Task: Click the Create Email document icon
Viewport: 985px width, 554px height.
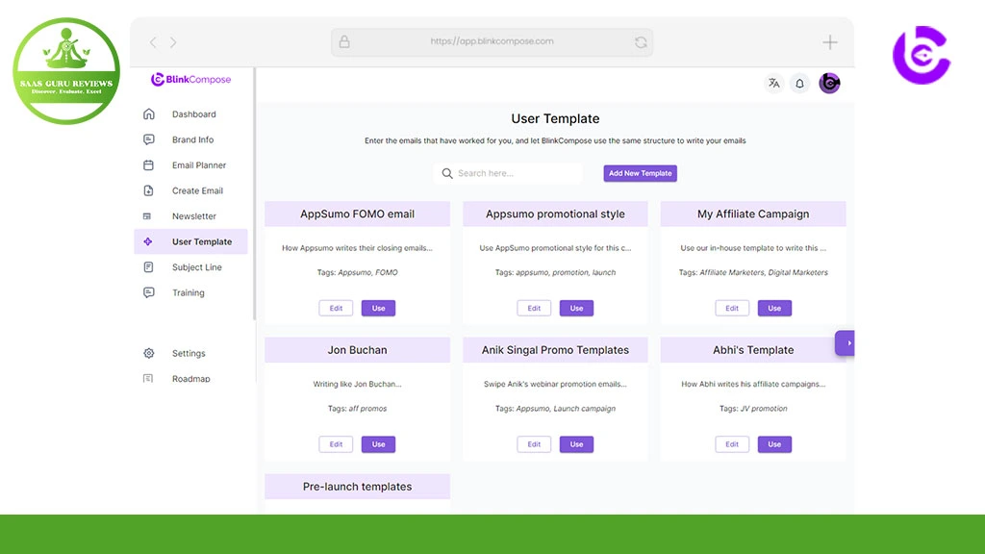Action: coord(149,190)
